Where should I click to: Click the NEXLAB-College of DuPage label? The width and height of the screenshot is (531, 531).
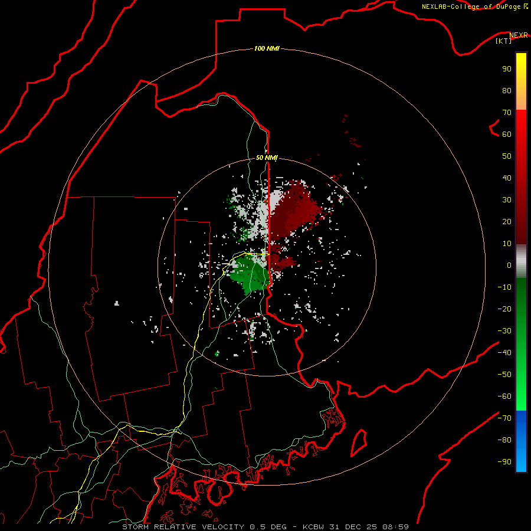coord(475,6)
